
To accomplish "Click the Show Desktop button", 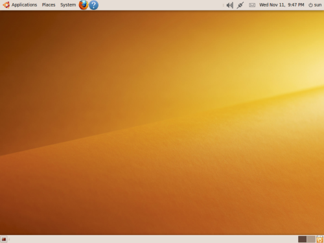I will (4, 239).
